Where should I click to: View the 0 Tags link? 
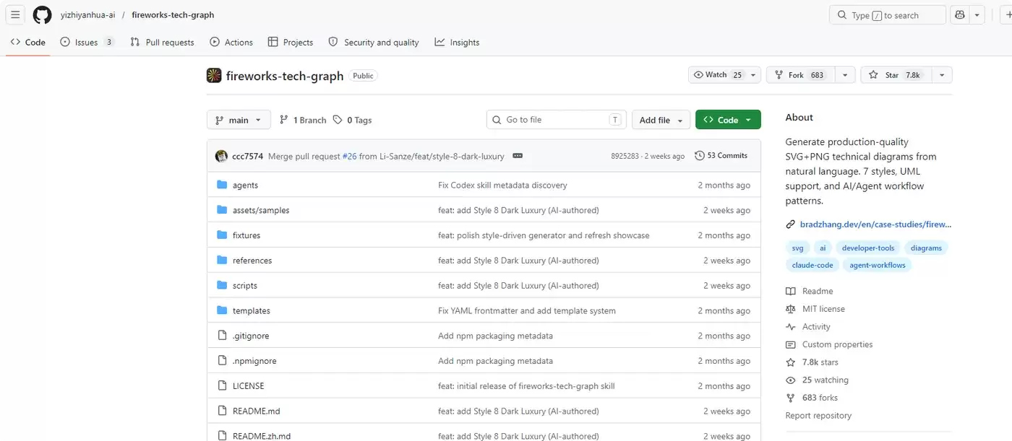353,120
